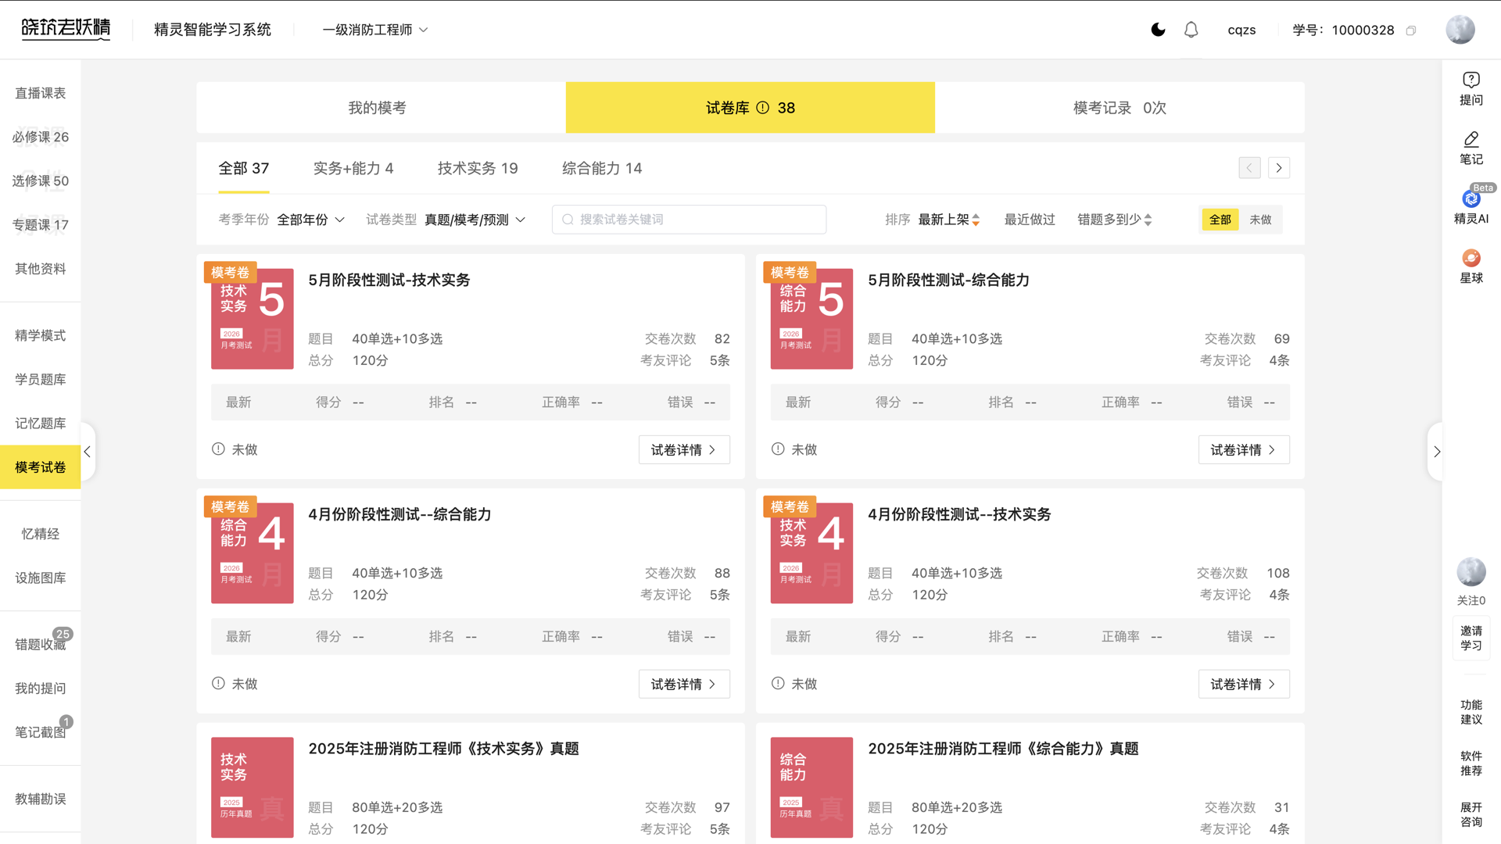Copy student ID number icon
The width and height of the screenshot is (1501, 844).
click(1411, 30)
